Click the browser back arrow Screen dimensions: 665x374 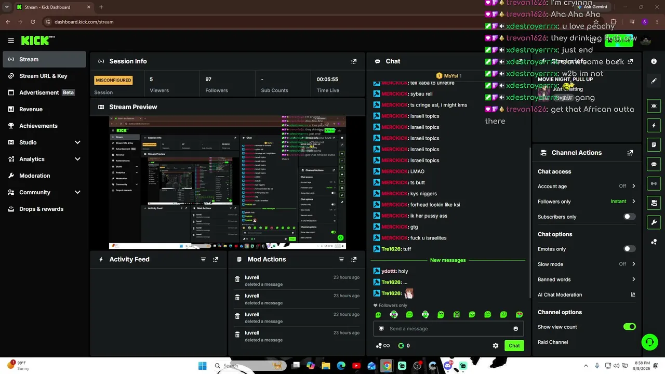point(8,22)
